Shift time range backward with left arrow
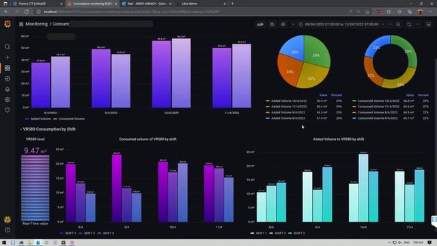437x246 pixels. (293, 25)
